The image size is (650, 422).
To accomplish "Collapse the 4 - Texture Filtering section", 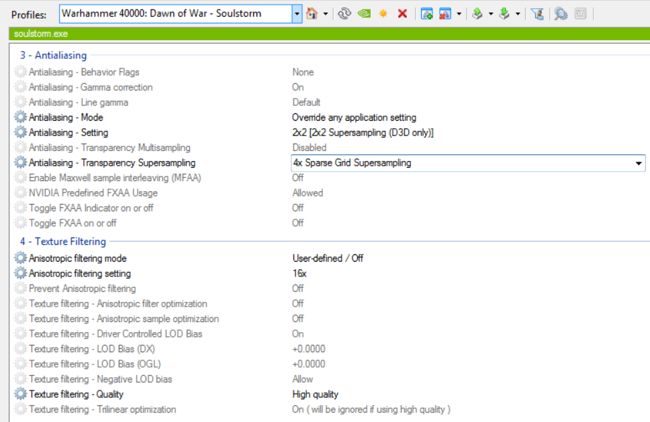I will tap(63, 242).
